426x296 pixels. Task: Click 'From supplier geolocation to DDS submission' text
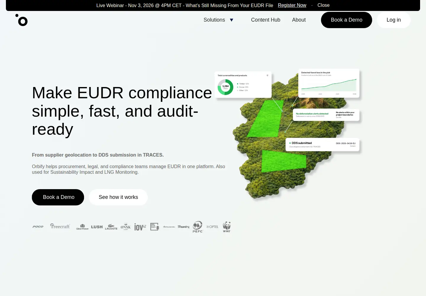(98, 155)
